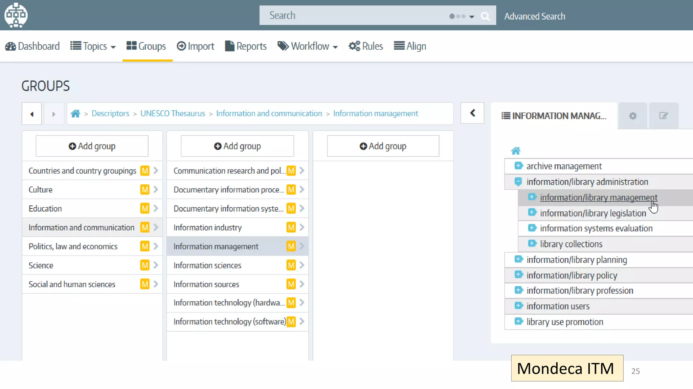This screenshot has height=389, width=693.
Task: Click the breadcrumb home icon
Action: (75, 114)
